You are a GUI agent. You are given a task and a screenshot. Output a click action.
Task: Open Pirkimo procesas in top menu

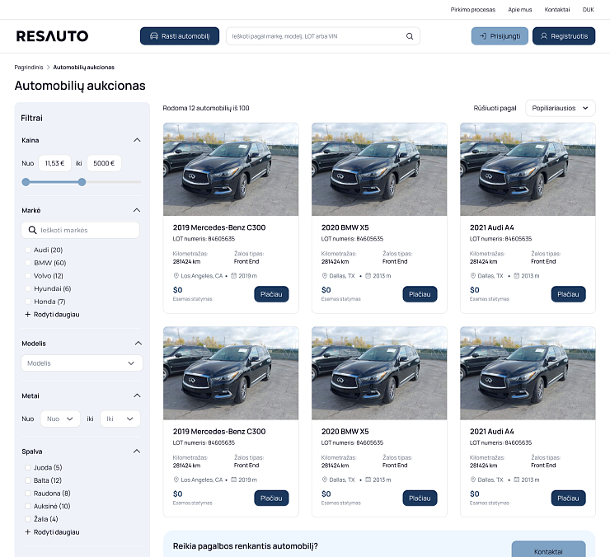(x=472, y=10)
